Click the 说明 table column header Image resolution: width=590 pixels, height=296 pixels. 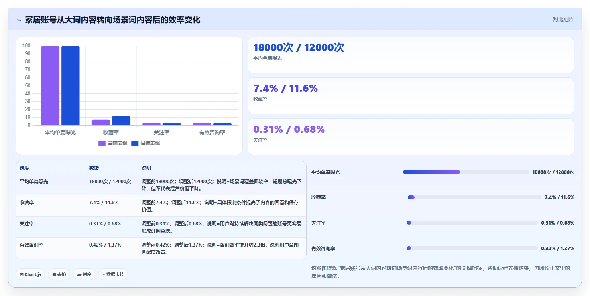point(146,168)
